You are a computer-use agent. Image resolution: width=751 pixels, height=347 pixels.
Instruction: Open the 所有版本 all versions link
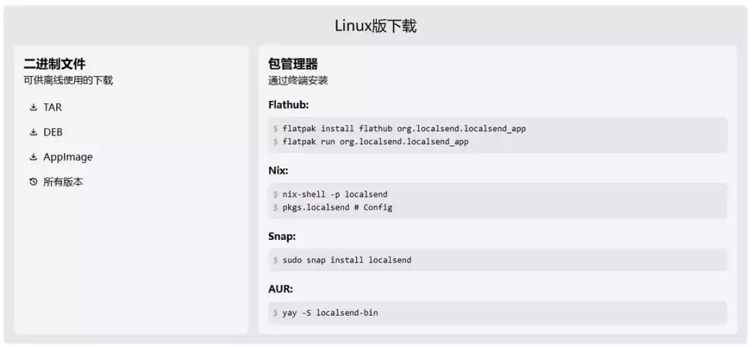[x=63, y=182]
